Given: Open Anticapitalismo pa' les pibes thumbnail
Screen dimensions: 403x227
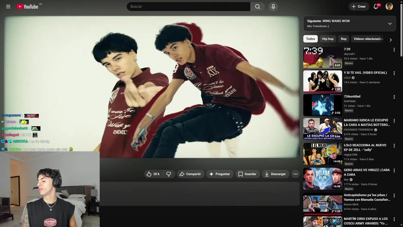Looking at the screenshot, I should click(322, 204).
